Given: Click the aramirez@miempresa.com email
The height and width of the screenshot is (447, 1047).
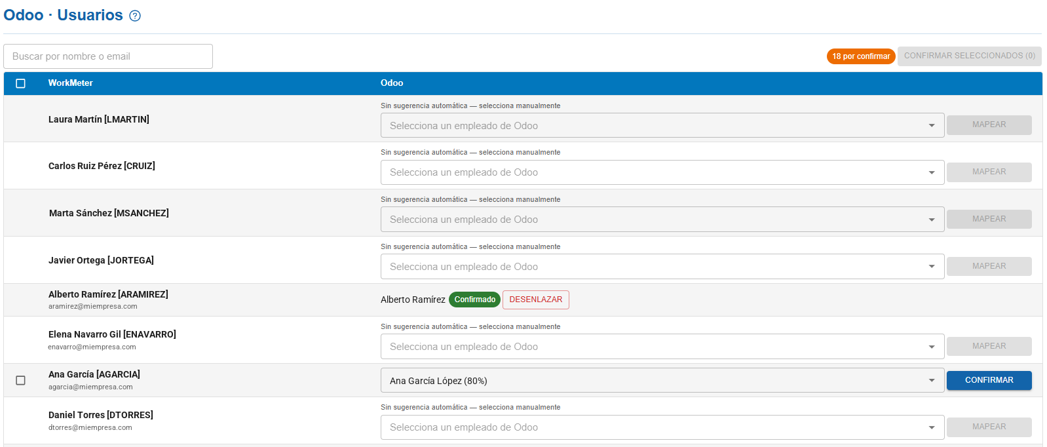Looking at the screenshot, I should click(93, 306).
